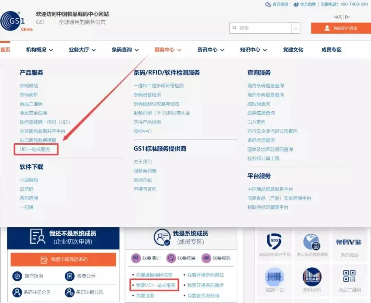The image size is (371, 303).
Task: Open 商品信息服务平台 via the GDS shield icon
Action: tap(274, 242)
